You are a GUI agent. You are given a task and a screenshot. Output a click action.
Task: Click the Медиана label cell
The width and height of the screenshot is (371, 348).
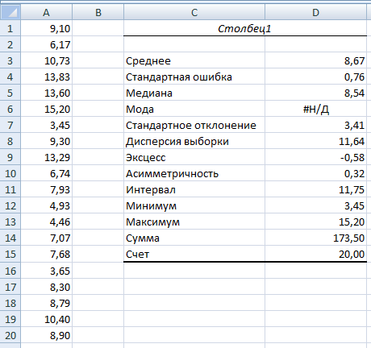pos(194,93)
